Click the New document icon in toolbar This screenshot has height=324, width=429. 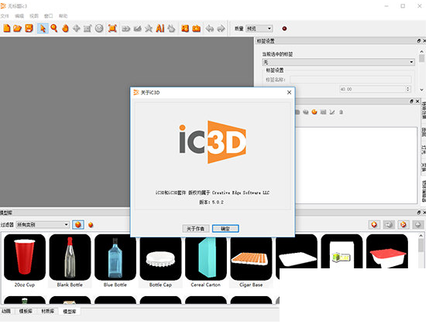point(6,28)
